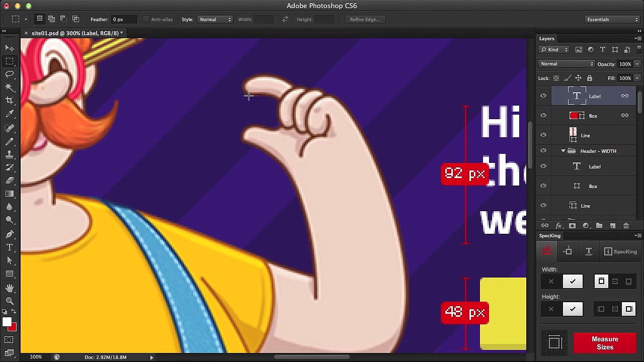Click Intersect with selection mode icon

75,19
